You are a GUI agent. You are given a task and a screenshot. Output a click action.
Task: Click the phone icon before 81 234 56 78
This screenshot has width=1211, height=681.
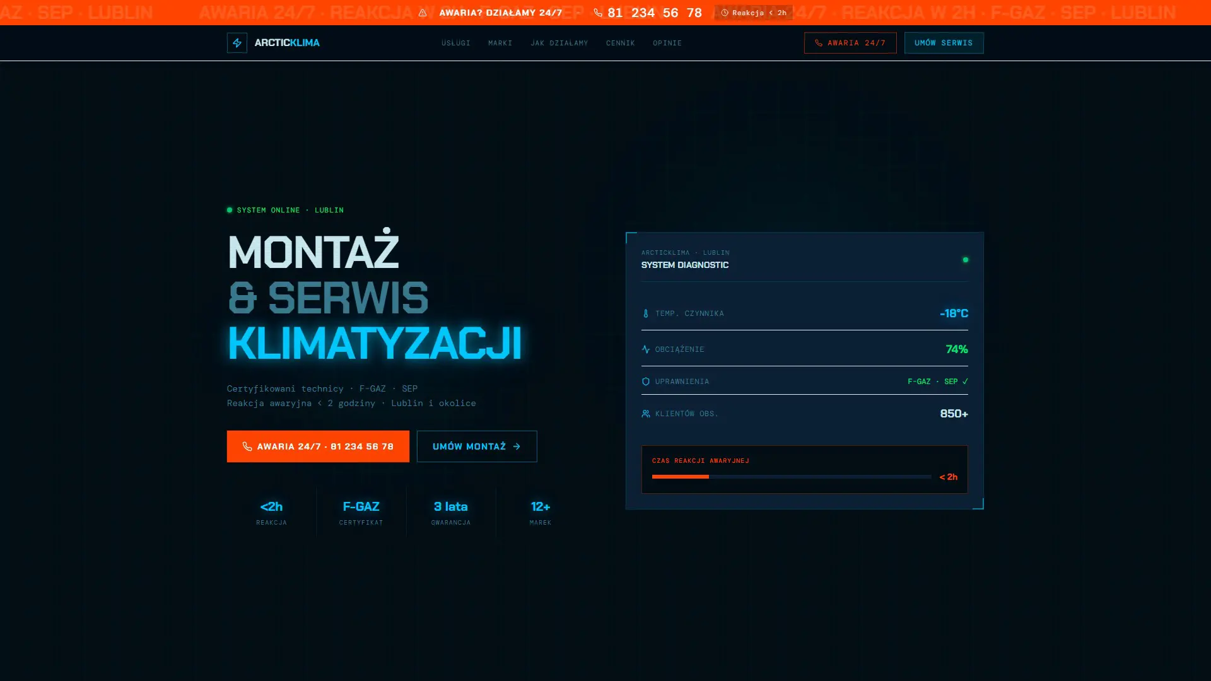click(x=597, y=13)
